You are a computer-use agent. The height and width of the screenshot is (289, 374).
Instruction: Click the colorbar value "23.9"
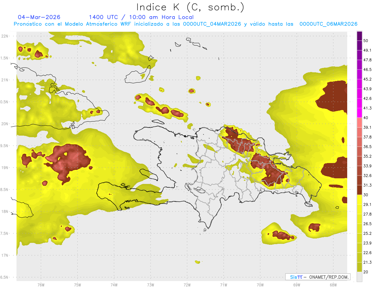click(367, 243)
